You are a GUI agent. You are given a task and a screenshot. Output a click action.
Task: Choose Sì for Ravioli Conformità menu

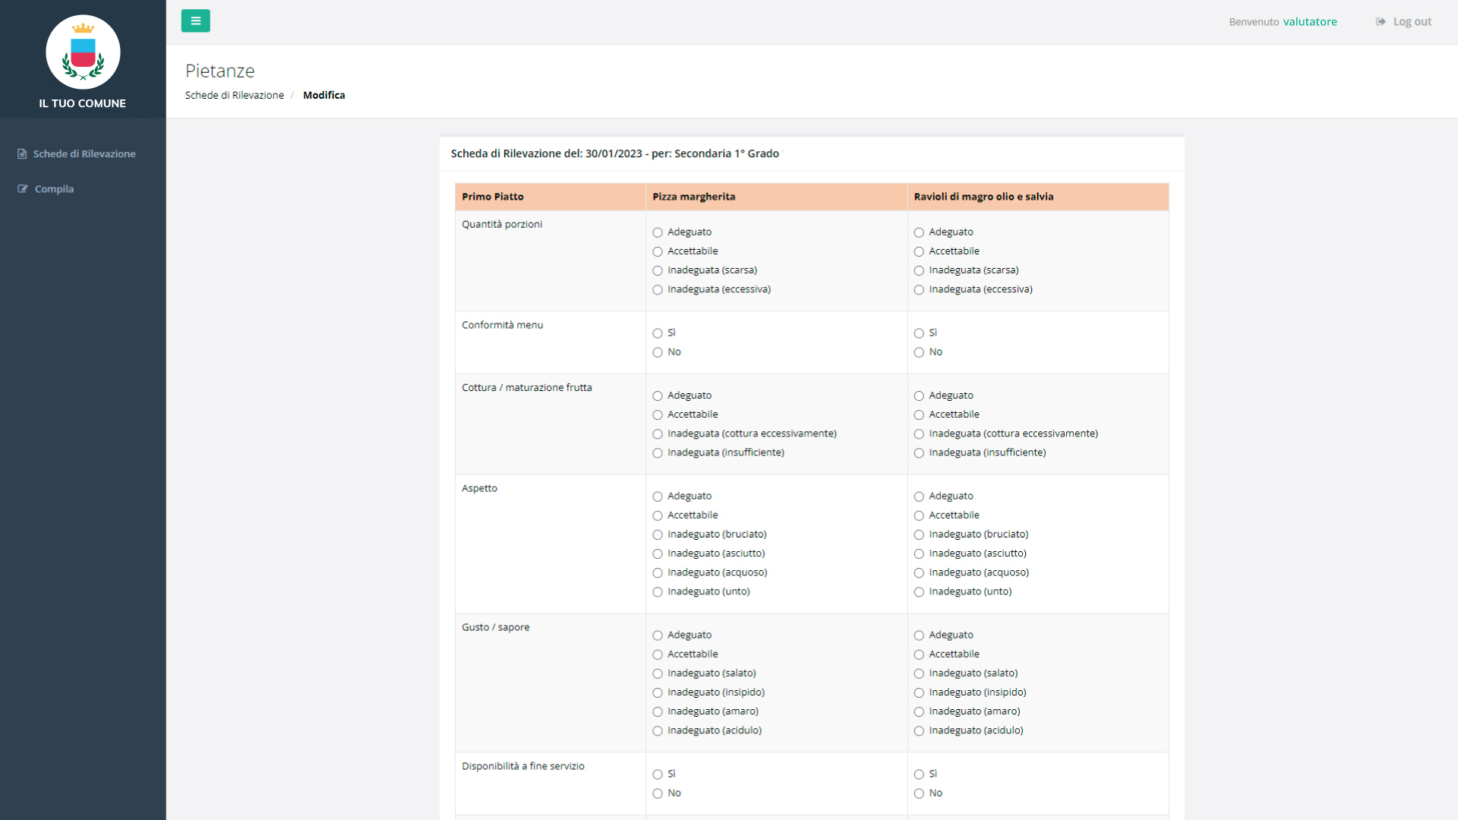click(919, 333)
